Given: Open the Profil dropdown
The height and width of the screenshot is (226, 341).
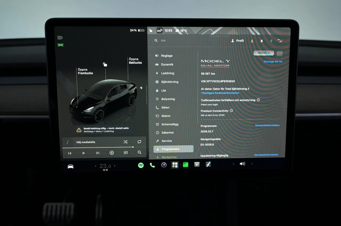Looking at the screenshot, I should coord(237,41).
